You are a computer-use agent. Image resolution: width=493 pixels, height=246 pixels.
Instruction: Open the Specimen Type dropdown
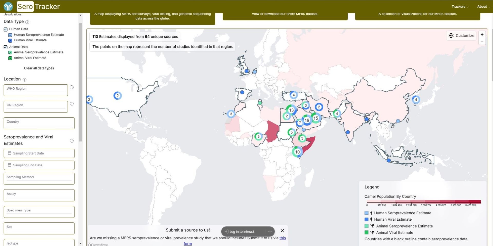tap(39, 212)
